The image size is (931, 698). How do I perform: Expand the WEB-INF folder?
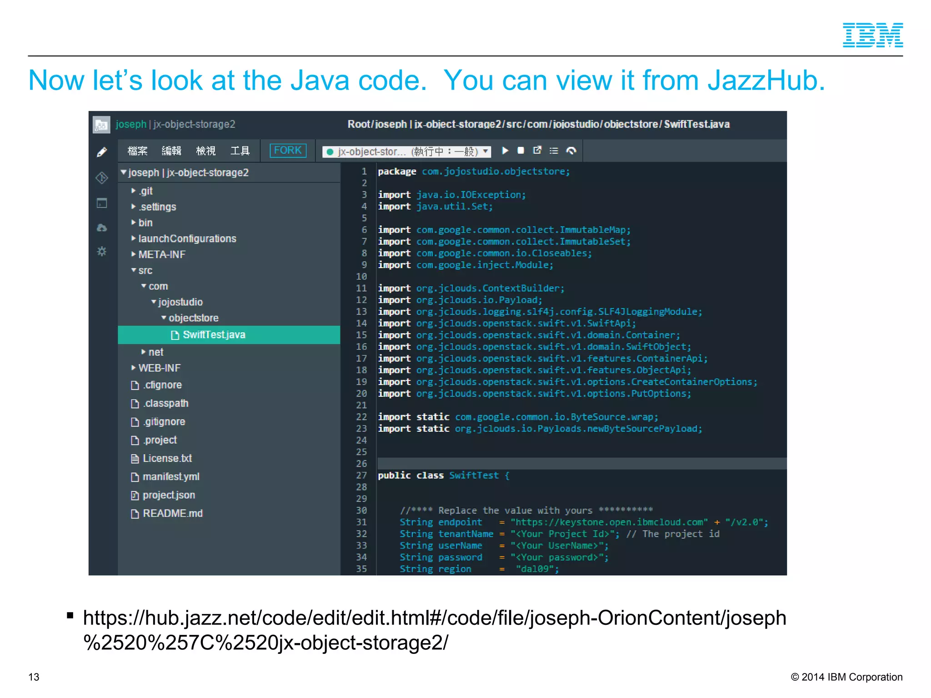click(133, 368)
